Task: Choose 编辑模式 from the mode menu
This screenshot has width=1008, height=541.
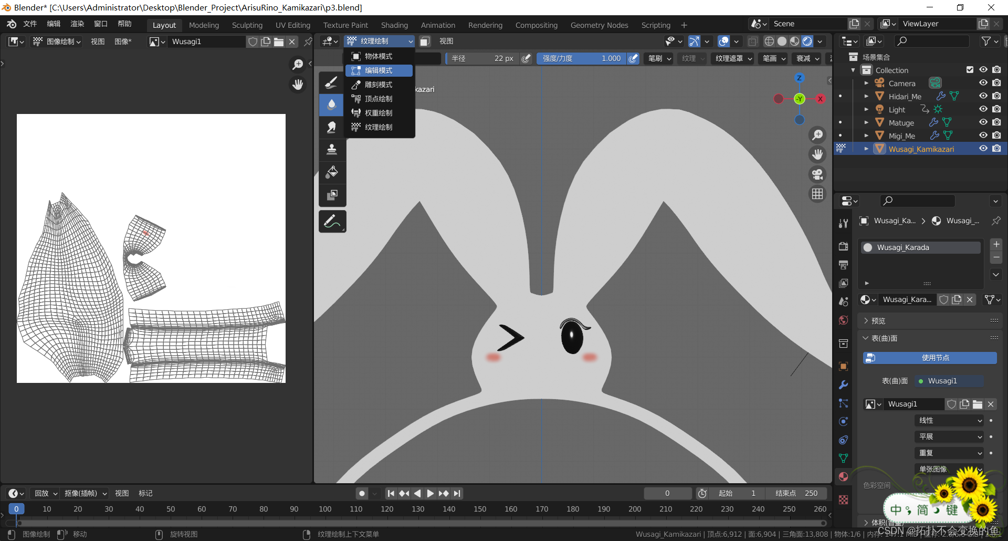Action: 379,70
